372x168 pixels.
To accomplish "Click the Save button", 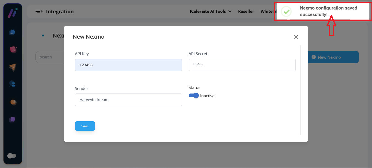I will click(x=85, y=126).
